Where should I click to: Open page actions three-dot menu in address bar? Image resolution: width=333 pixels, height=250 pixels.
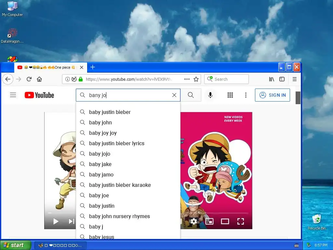click(187, 79)
